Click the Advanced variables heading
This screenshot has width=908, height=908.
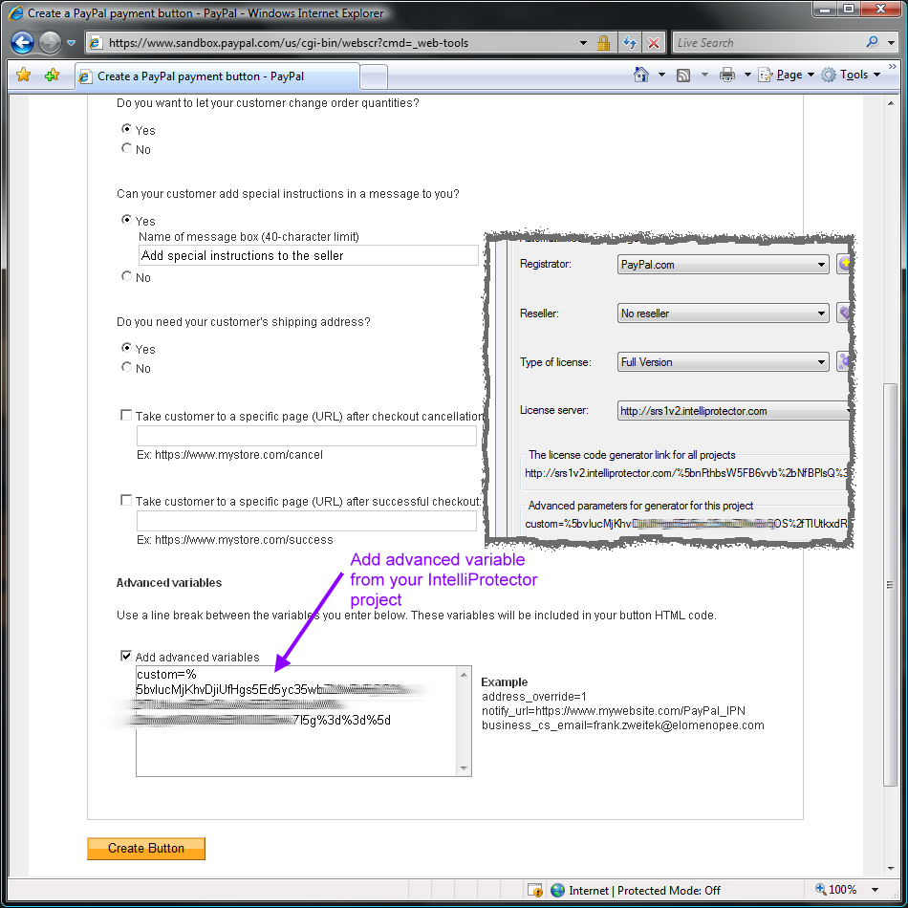click(169, 583)
